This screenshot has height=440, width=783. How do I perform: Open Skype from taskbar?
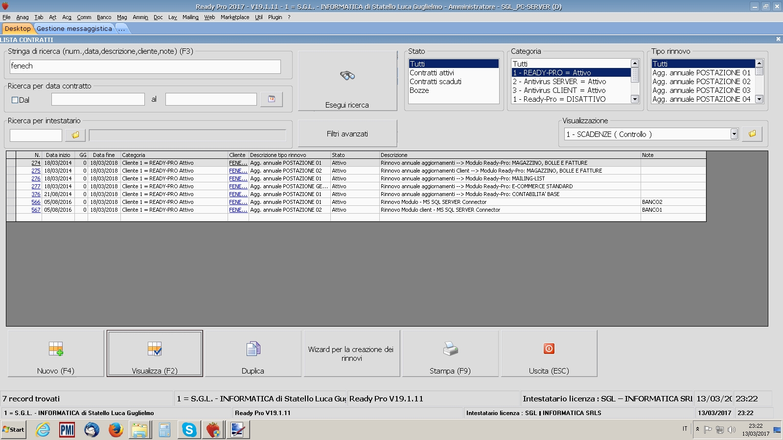pyautogui.click(x=189, y=430)
